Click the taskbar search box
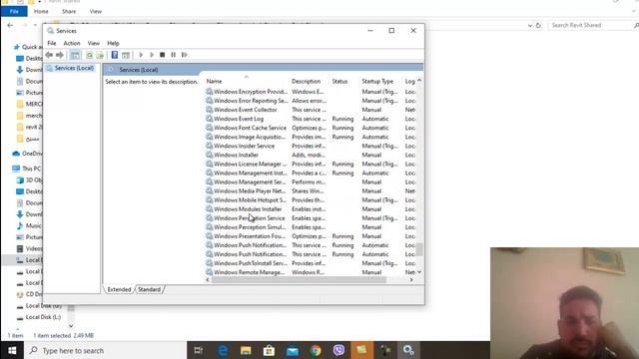 [105, 350]
